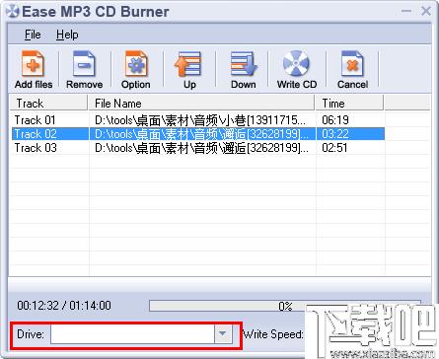439x359 pixels.
Task: Click the 03:22 time cell
Action: (x=335, y=134)
